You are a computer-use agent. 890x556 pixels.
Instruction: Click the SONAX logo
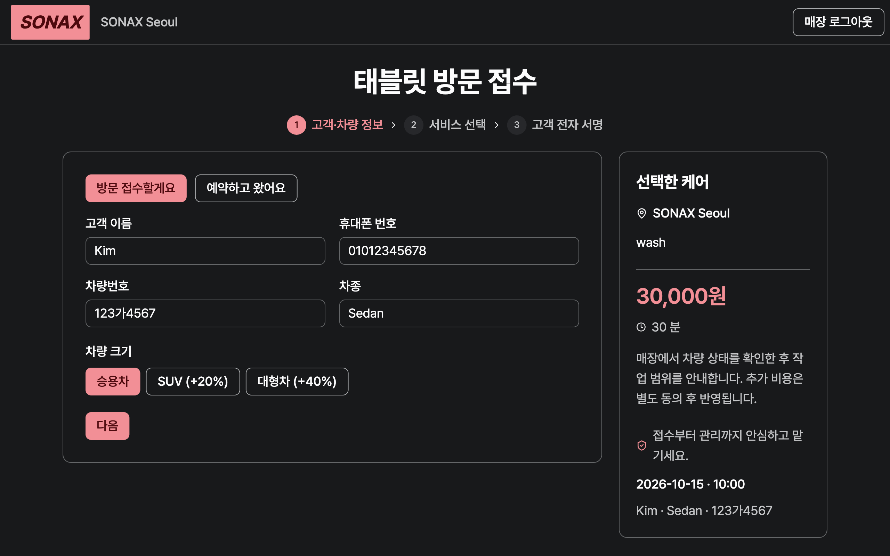pyautogui.click(x=50, y=22)
